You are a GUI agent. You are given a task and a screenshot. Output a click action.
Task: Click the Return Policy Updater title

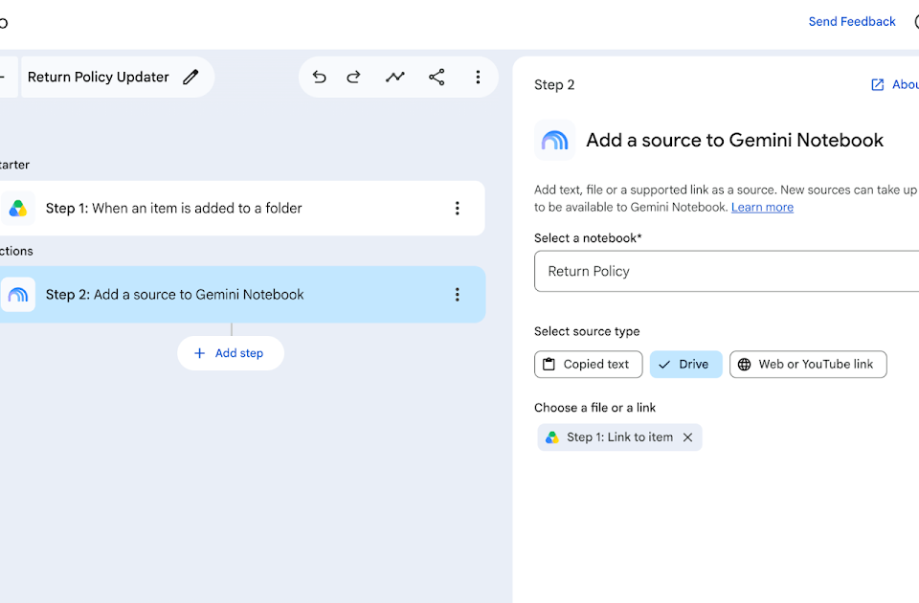coord(99,77)
